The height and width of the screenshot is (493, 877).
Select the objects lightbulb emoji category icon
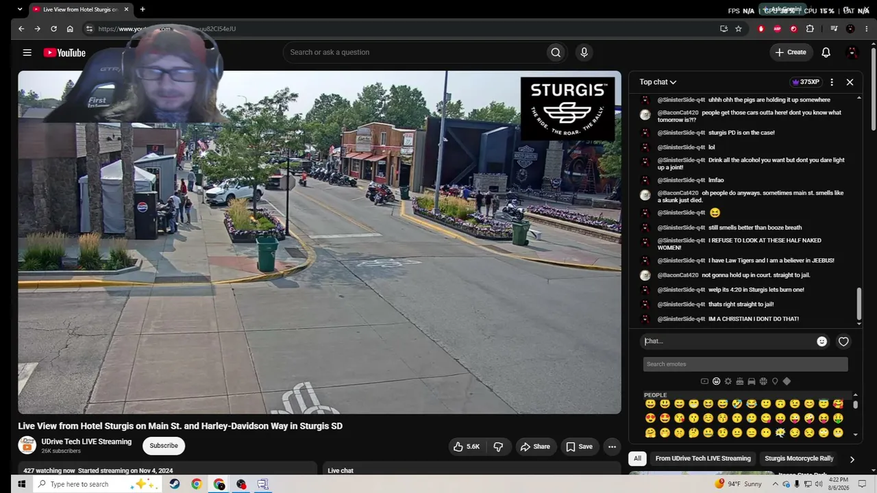[x=775, y=381]
